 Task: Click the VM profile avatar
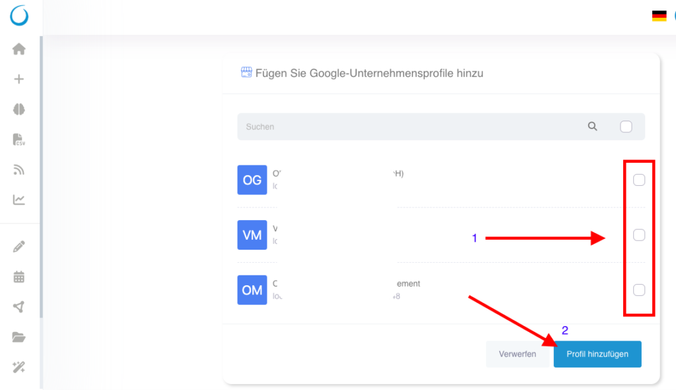pyautogui.click(x=252, y=235)
